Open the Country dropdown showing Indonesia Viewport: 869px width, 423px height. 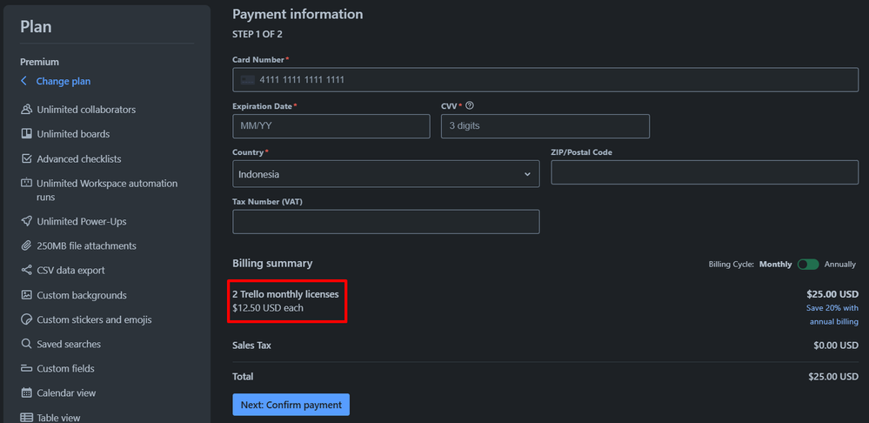click(385, 174)
